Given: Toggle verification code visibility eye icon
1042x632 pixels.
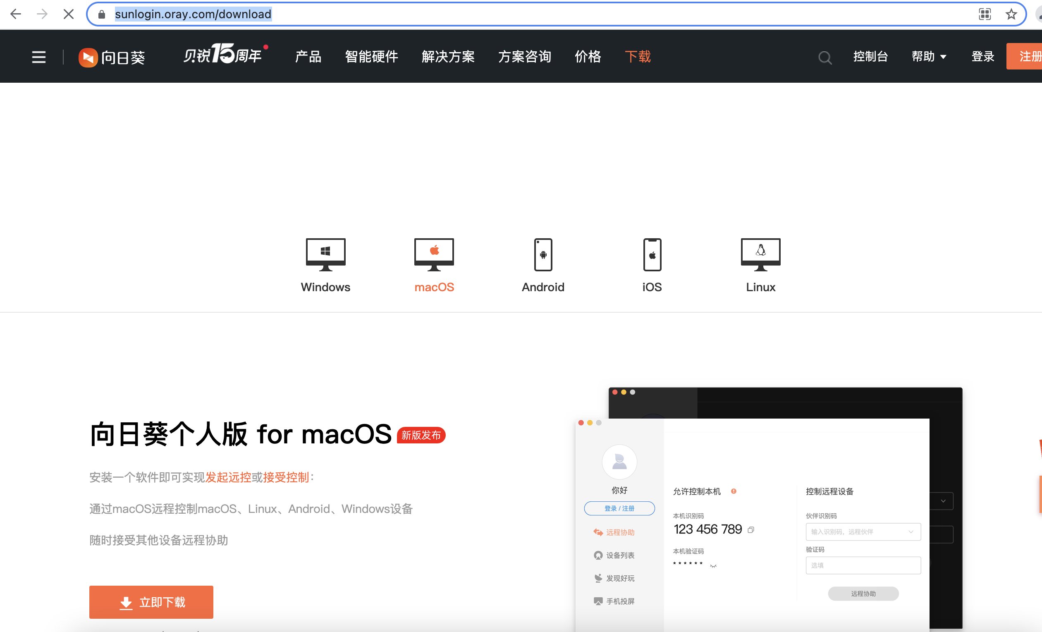Looking at the screenshot, I should point(713,565).
